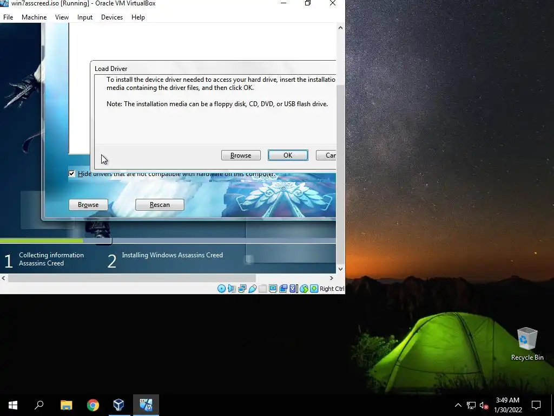The image size is (554, 416).
Task: Open the Help menu
Action: [x=138, y=17]
